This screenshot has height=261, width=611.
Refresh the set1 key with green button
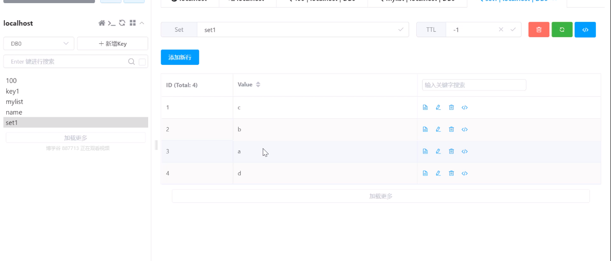click(x=562, y=30)
